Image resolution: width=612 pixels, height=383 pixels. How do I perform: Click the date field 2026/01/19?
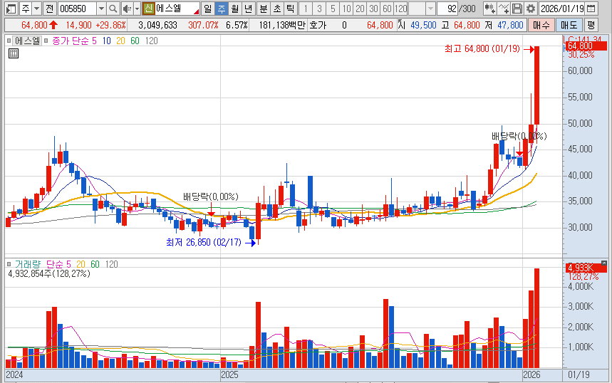tap(562, 9)
